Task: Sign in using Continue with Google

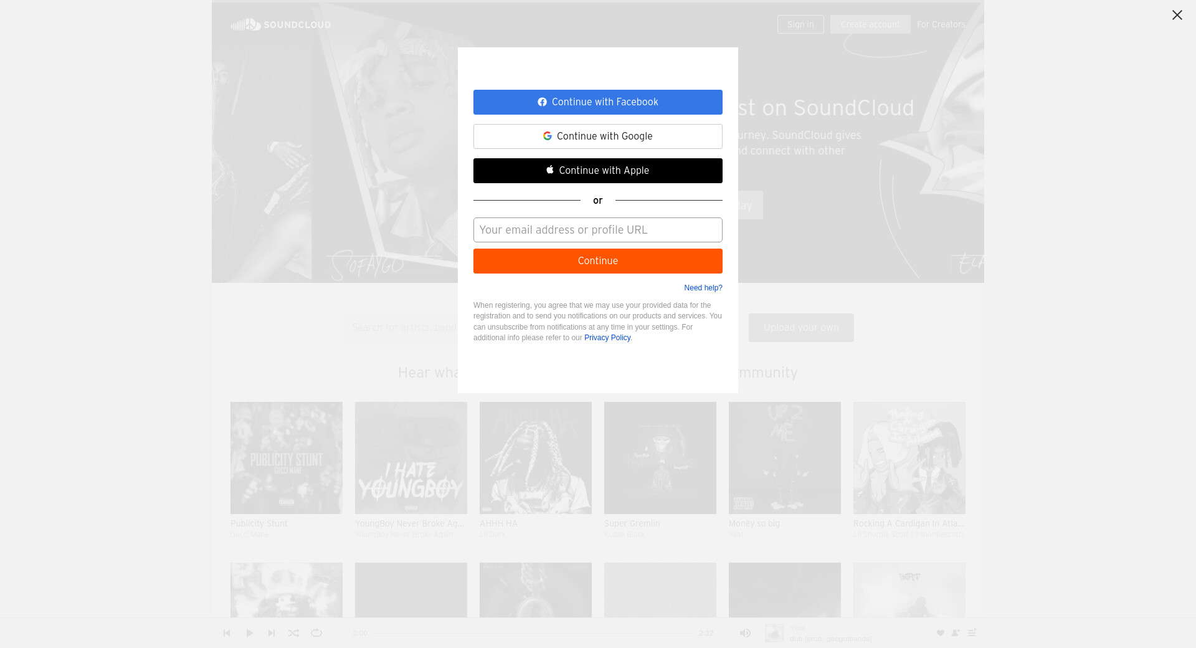Action: 598,136
